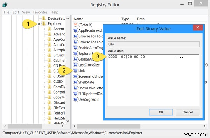210x138 pixels.
Task: Click the CLSID folder icon
Action: [49, 82]
